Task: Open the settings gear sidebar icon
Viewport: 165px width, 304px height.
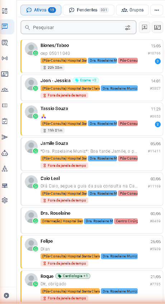Action: 5,200
